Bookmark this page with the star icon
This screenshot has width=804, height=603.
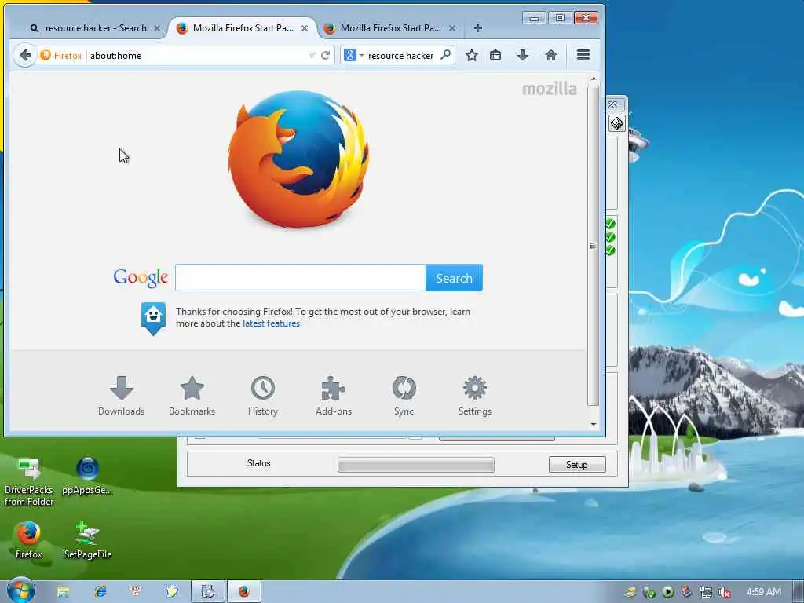[472, 56]
